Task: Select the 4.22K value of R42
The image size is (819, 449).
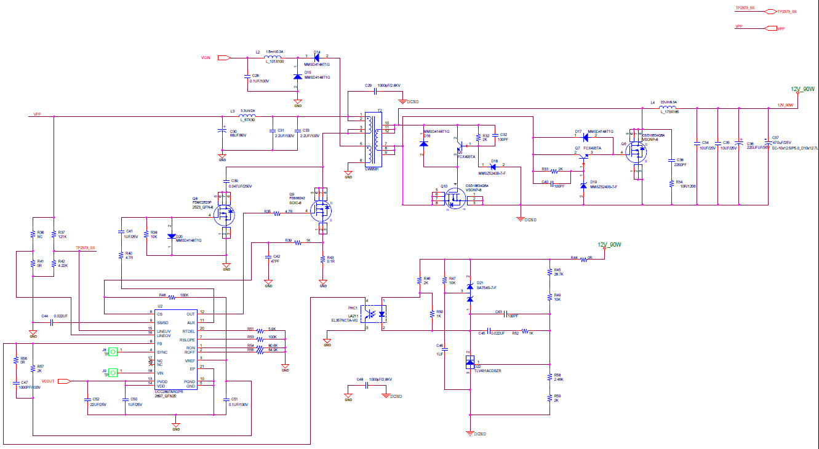Action: click(x=63, y=265)
